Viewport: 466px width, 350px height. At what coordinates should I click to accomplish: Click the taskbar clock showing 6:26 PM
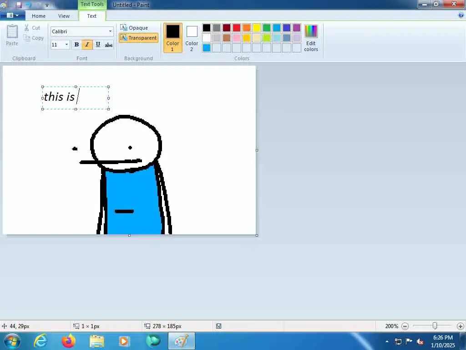[443, 341]
